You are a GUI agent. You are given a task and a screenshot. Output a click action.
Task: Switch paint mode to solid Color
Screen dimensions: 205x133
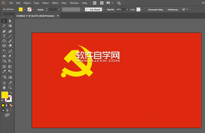pyautogui.click(x=3, y=105)
